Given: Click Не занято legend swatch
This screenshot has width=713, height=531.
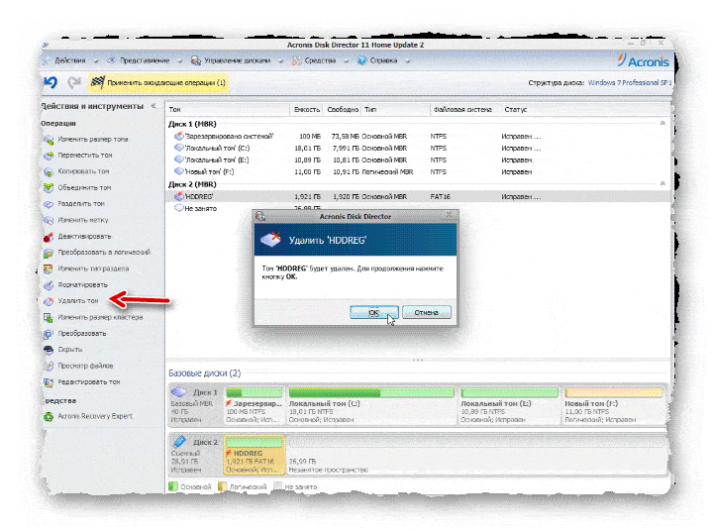Looking at the screenshot, I should tap(278, 486).
